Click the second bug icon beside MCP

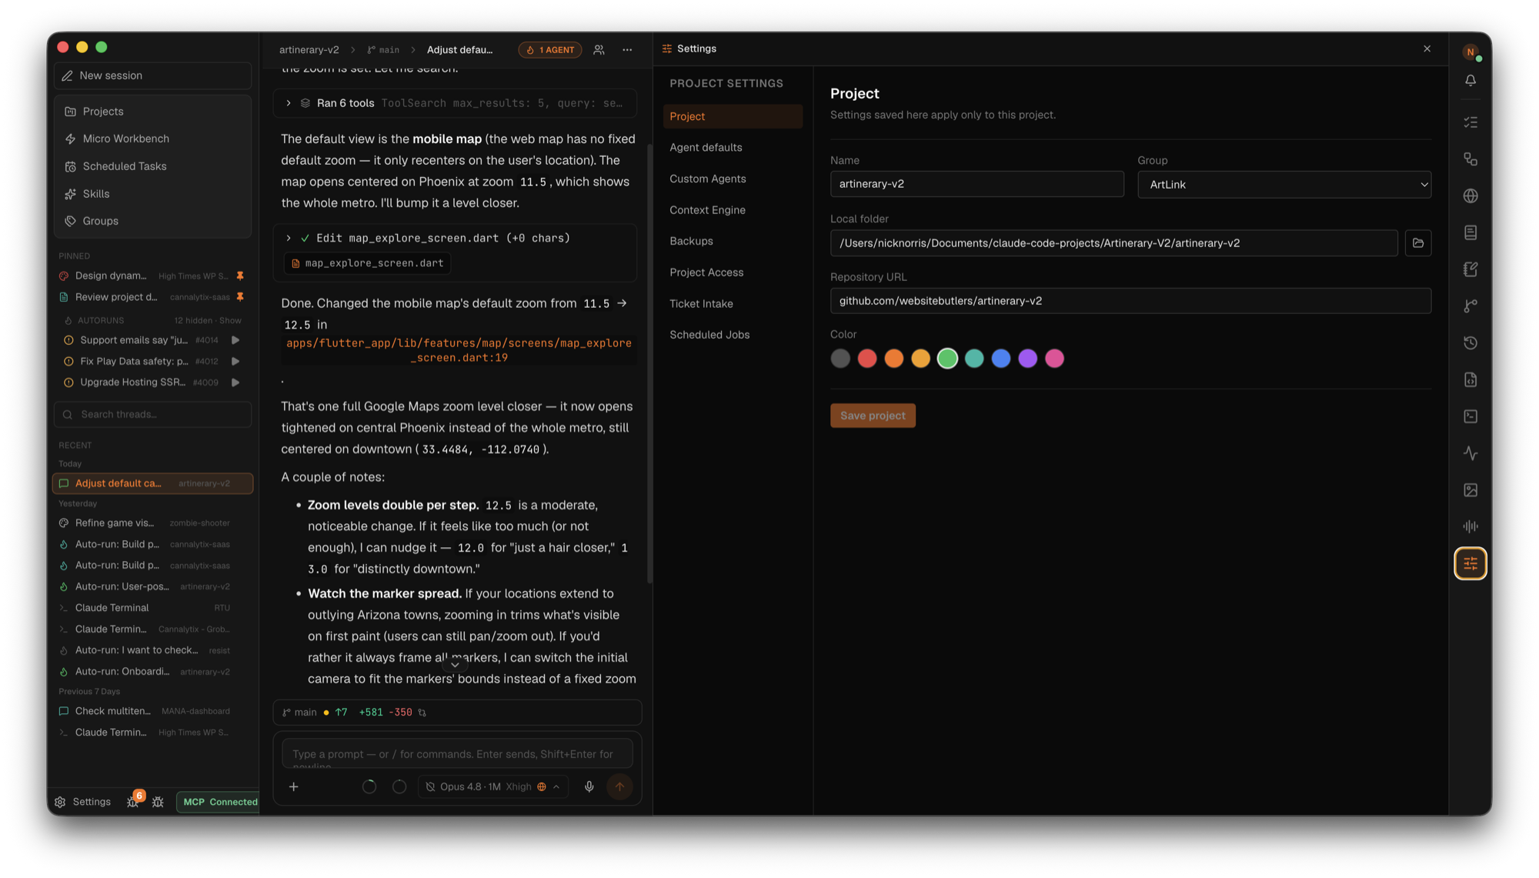point(158,802)
